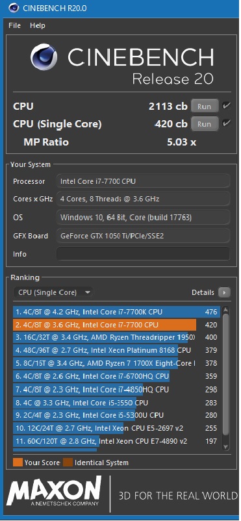Viewport: 241px width, 521px height.
Task: Run the CPU multi-core benchmark
Action: coord(205,107)
